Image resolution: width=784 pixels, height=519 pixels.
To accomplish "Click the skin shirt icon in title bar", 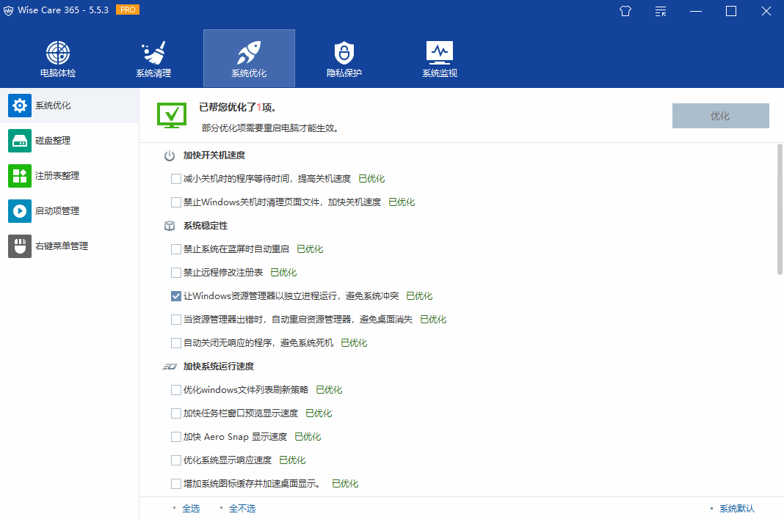I will coord(625,11).
